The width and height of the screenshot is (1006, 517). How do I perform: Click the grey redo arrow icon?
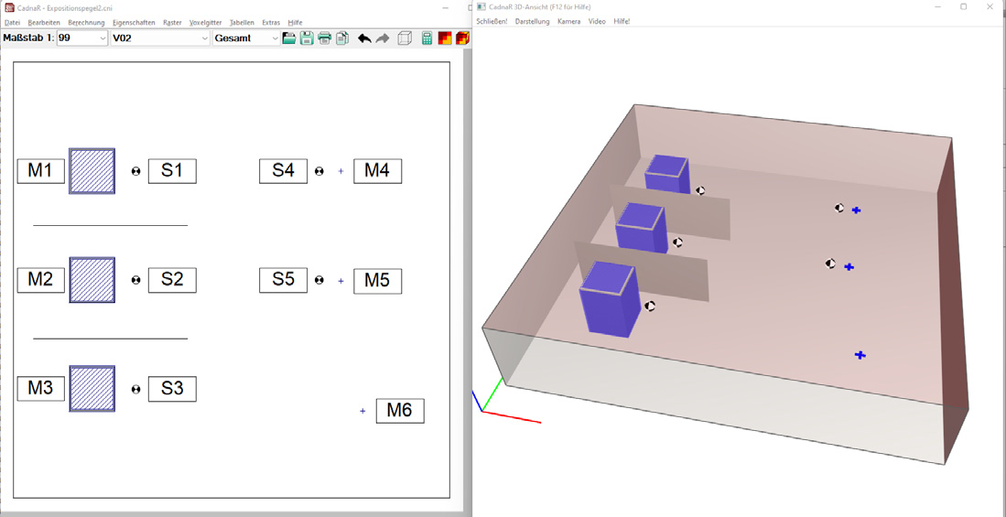click(383, 38)
